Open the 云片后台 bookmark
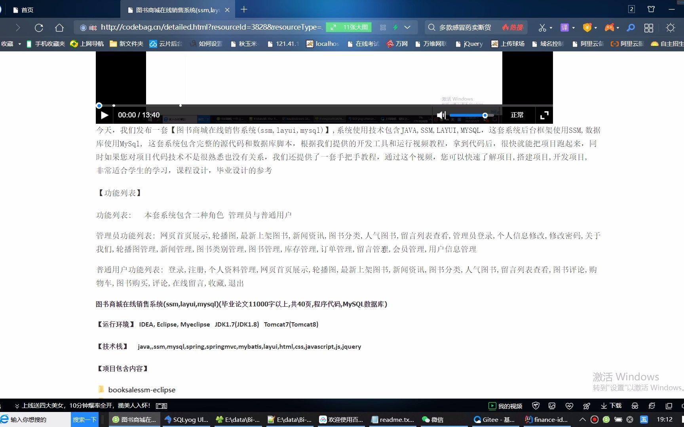The height and width of the screenshot is (427, 684). coord(166,44)
